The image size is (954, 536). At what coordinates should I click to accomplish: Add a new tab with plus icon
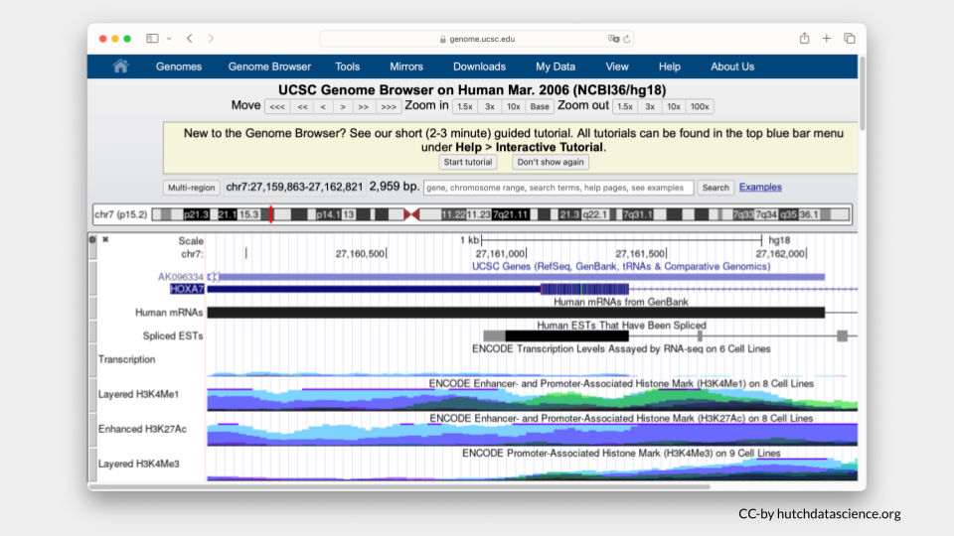(826, 39)
